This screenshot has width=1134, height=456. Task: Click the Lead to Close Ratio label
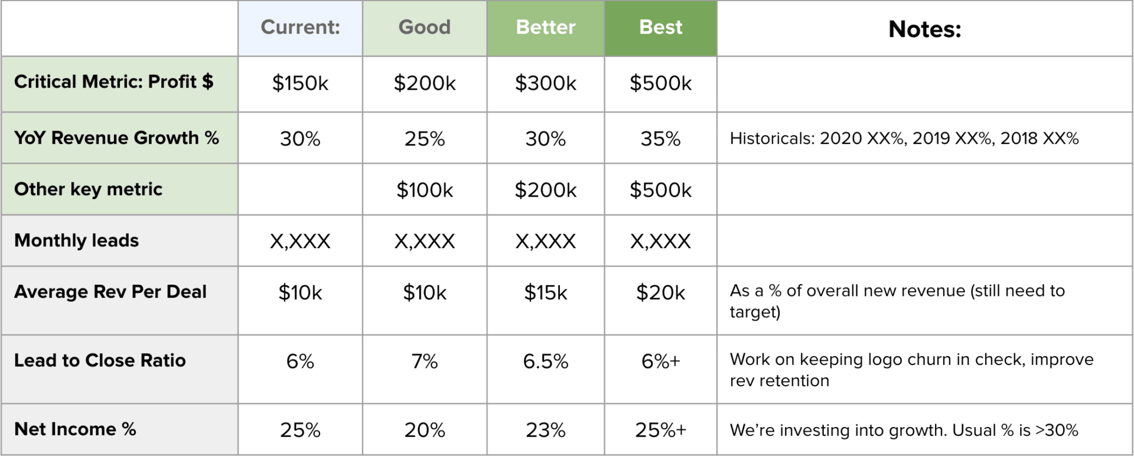[100, 360]
